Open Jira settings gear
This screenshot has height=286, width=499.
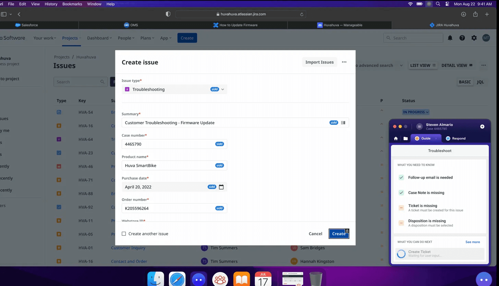(474, 38)
